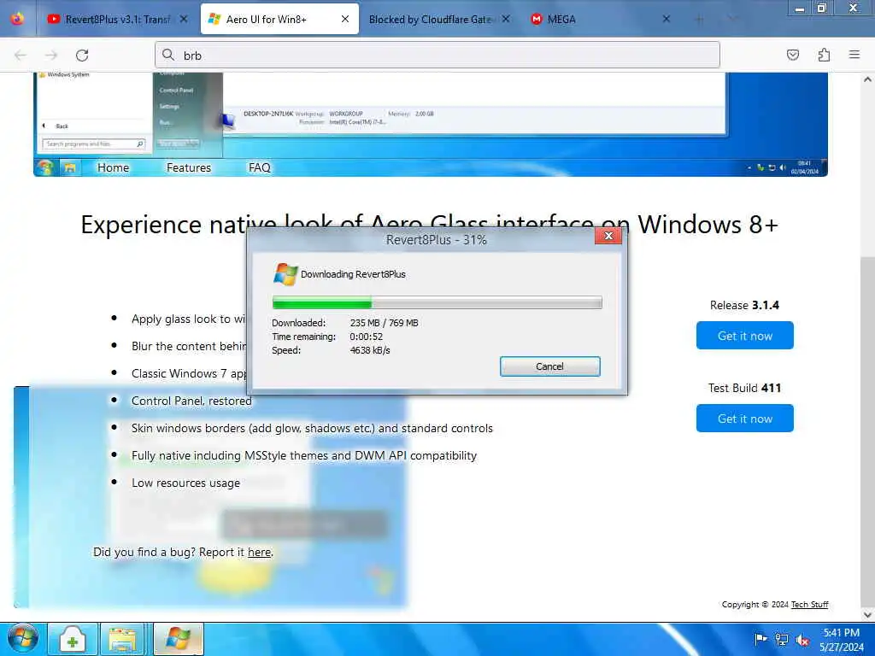
Task: Open the browser extensions puzzle icon
Action: pos(824,55)
